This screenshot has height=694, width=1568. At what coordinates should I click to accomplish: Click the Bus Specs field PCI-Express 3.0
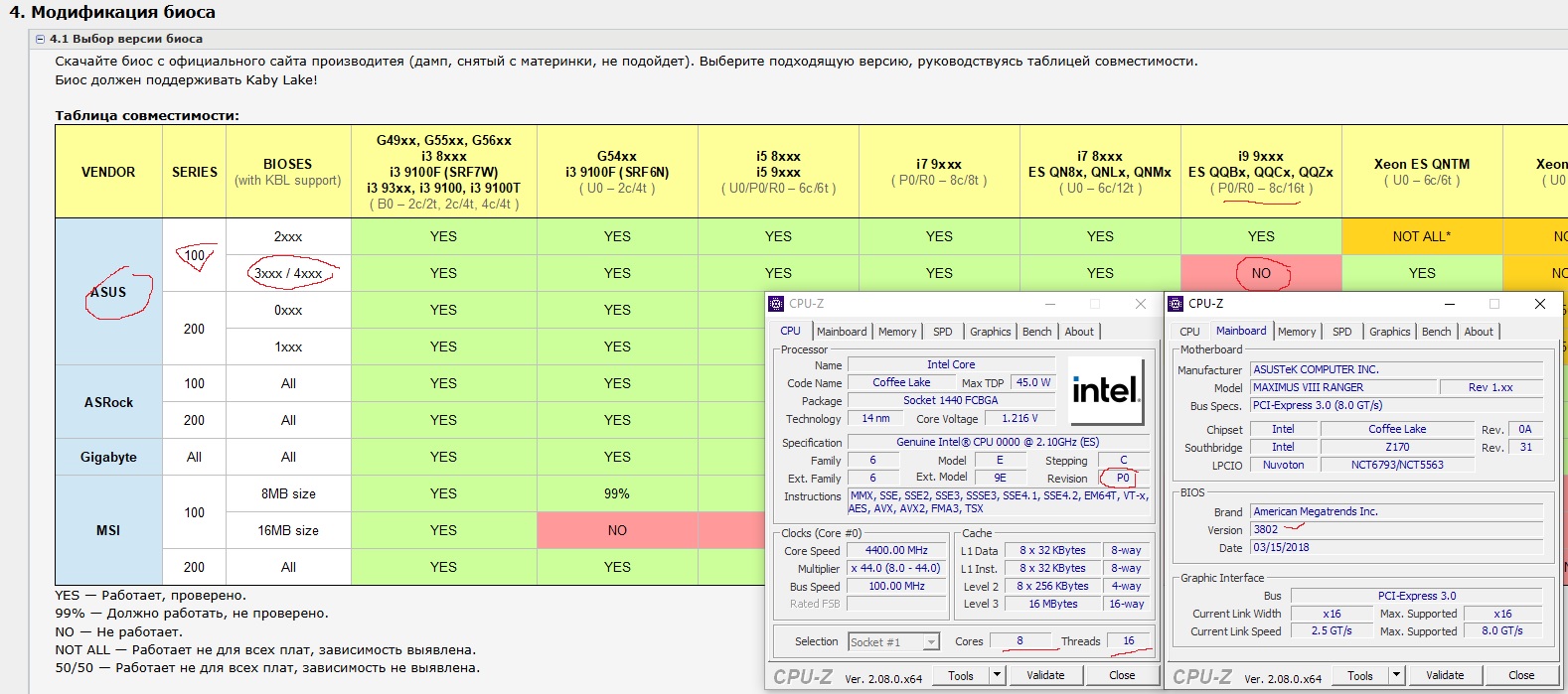[1396, 406]
